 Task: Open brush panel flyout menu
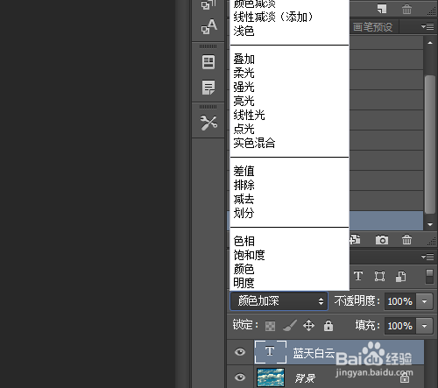[427, 27]
